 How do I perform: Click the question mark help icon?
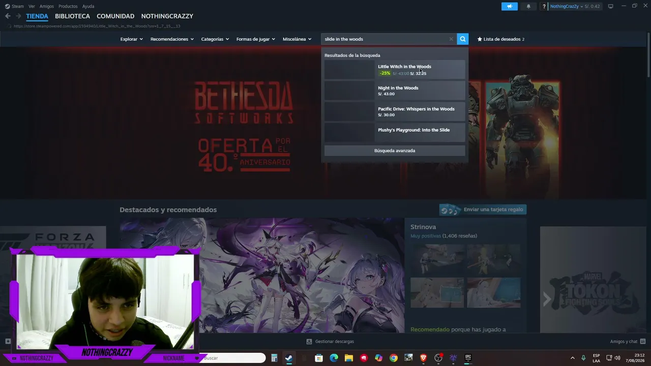click(x=544, y=6)
